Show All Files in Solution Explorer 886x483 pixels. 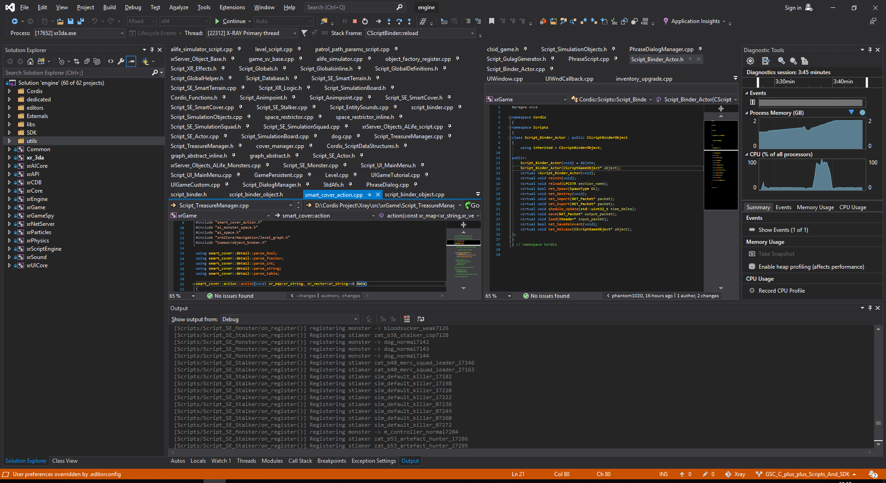[97, 61]
